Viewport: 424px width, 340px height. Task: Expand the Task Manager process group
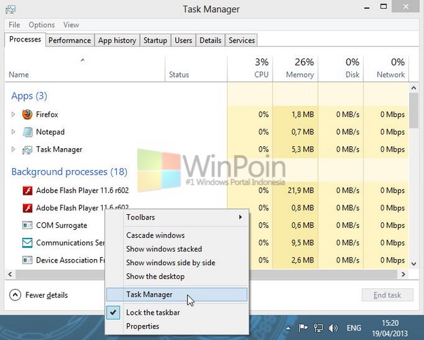tap(13, 150)
